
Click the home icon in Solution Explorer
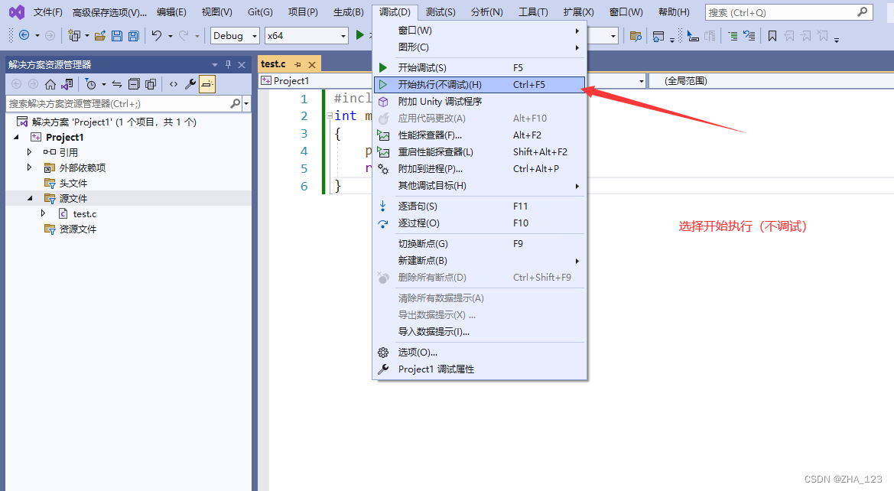click(50, 84)
